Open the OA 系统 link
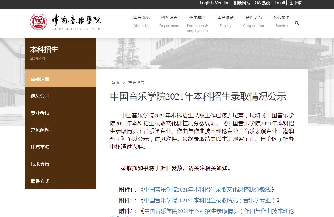The width and height of the screenshot is (334, 217). pyautogui.click(x=262, y=3)
